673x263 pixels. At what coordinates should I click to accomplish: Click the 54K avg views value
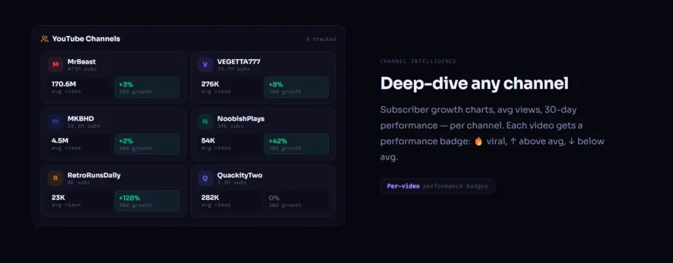(x=208, y=141)
